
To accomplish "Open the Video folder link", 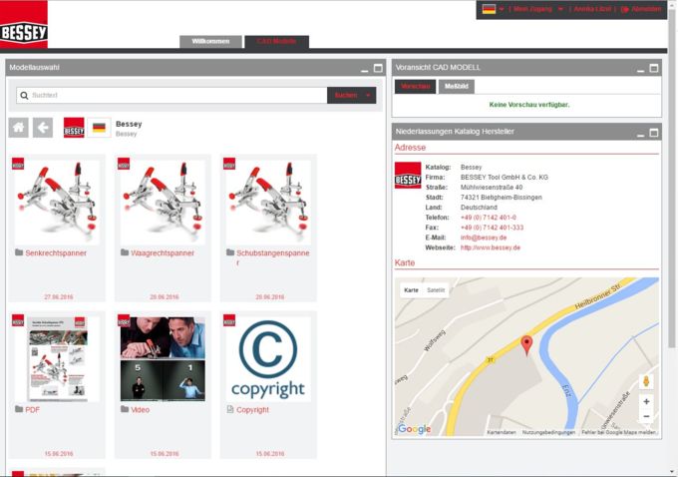I will (141, 410).
